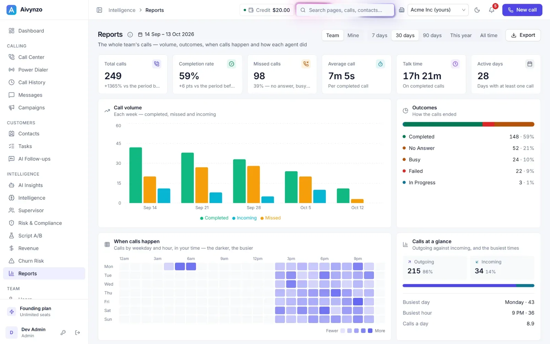The width and height of the screenshot is (550, 344).
Task: Toggle the sidebar collapse icon
Action: 99,10
